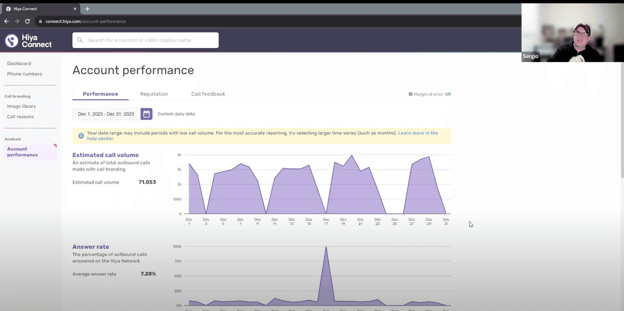Click the info icon in the yellow notice
This screenshot has width=624, height=311.
[81, 136]
